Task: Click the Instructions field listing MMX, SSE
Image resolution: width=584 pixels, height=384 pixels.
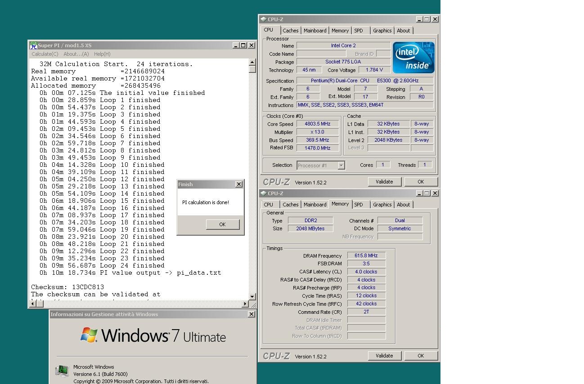Action: pyautogui.click(x=365, y=105)
